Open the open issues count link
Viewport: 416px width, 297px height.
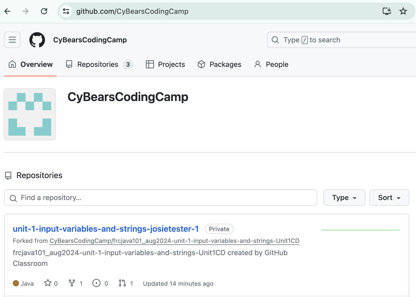click(x=100, y=283)
